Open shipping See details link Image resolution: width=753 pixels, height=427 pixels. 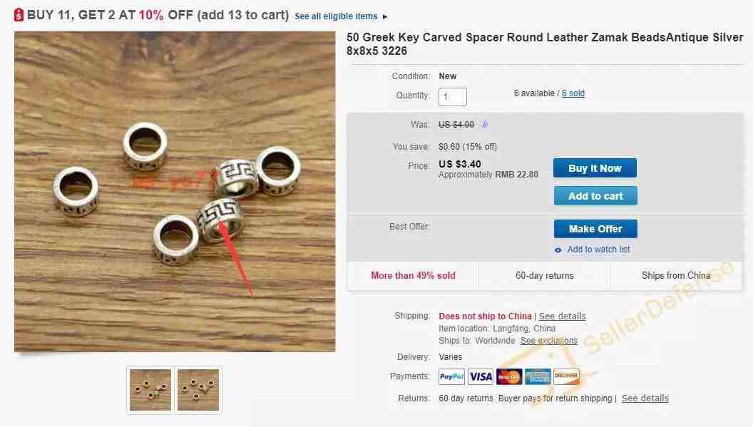[x=563, y=316]
